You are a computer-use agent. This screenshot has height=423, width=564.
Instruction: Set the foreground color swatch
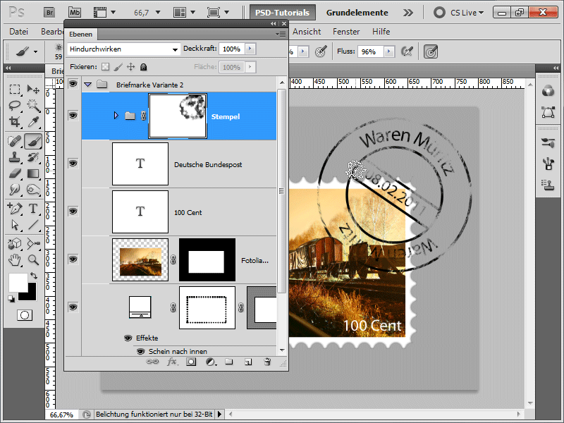click(18, 283)
